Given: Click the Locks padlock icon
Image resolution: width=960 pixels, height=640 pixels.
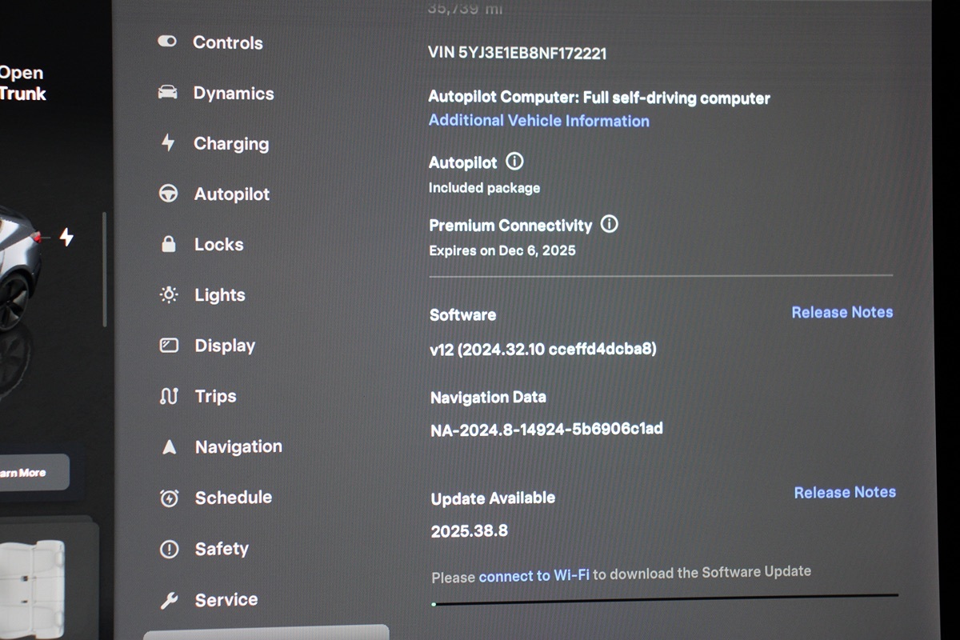Looking at the screenshot, I should [169, 245].
